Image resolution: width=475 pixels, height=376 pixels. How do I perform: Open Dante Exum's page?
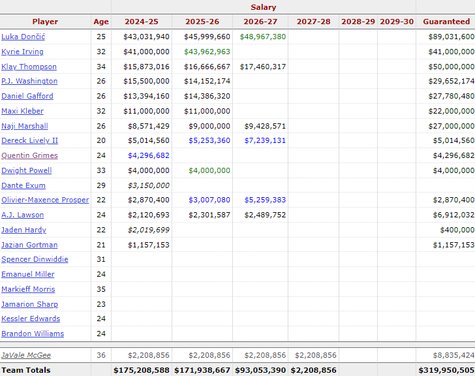click(23, 185)
